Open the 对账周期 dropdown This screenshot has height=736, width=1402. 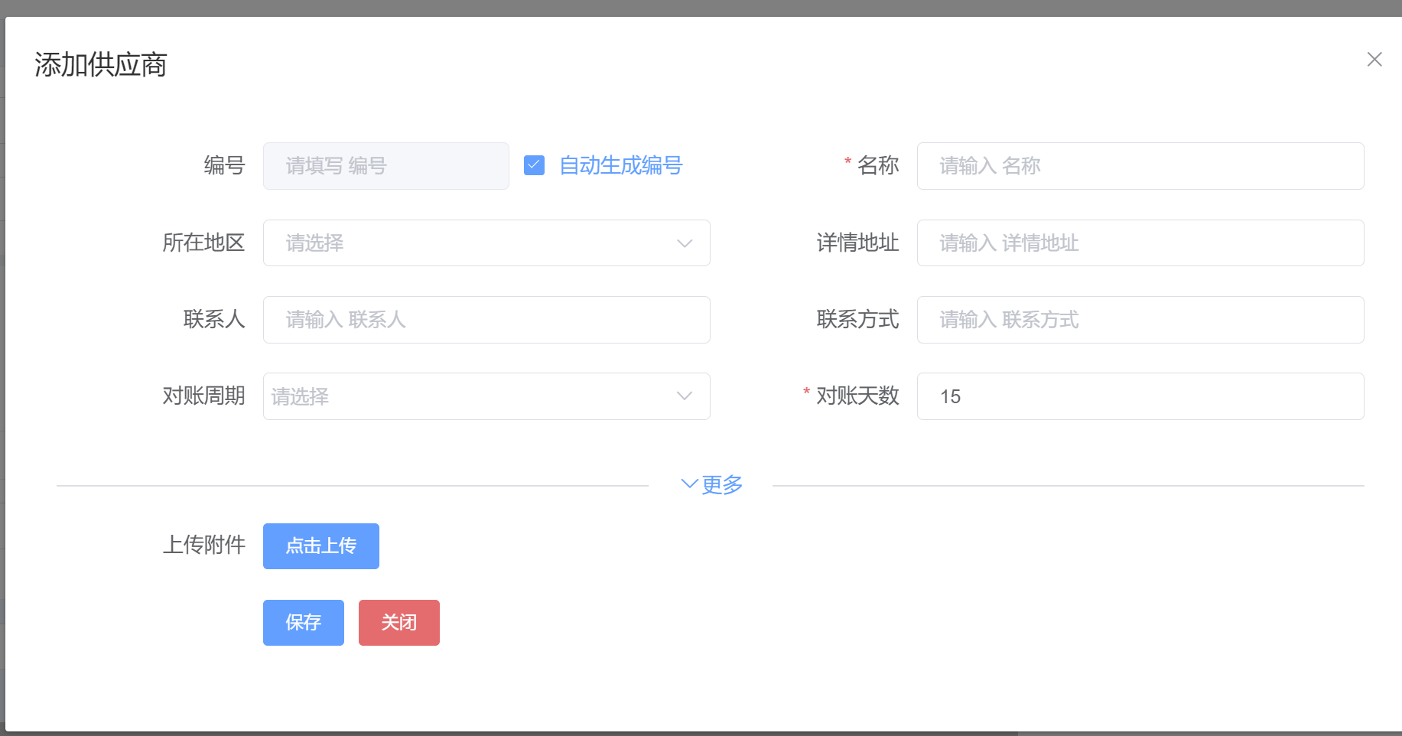tap(486, 396)
